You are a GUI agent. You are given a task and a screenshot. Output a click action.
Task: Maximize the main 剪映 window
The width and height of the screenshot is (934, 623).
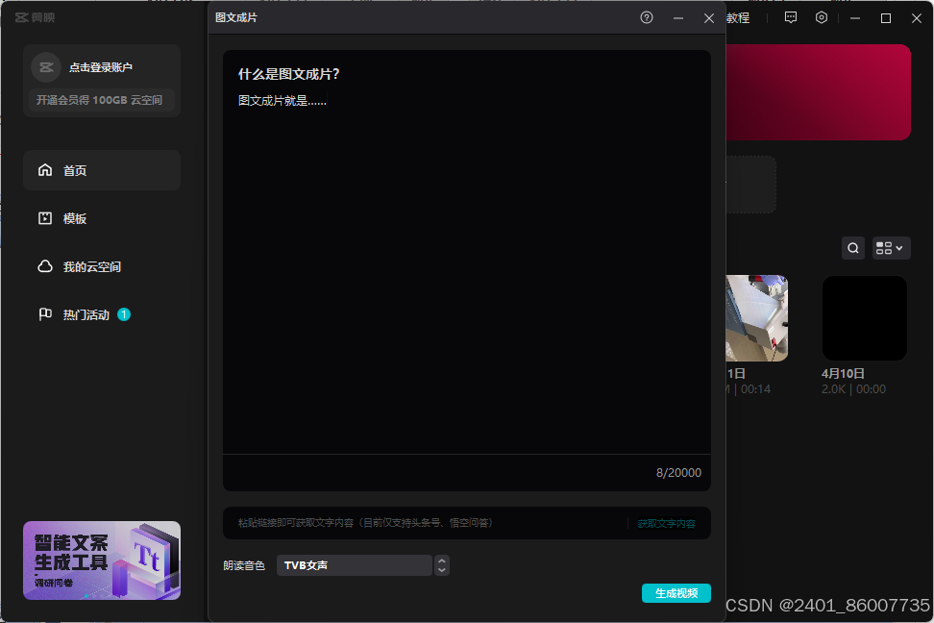pos(886,18)
